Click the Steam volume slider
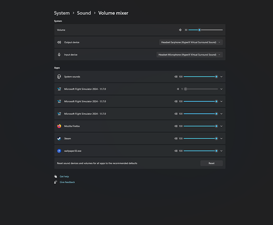 click(200, 139)
